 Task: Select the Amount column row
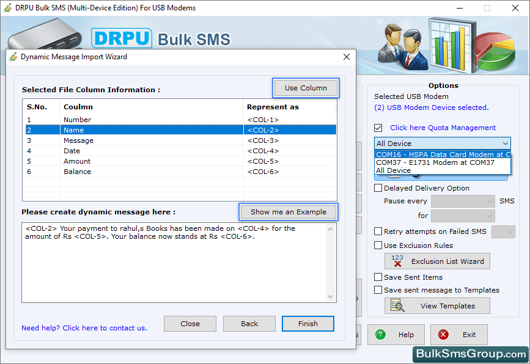pyautogui.click(x=181, y=161)
